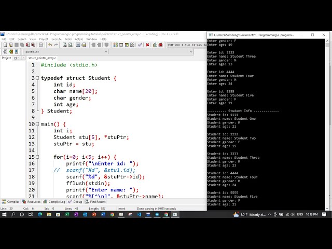Click the New file toolbar icon
The height and width of the screenshot is (249, 332).
click(x=5, y=45)
